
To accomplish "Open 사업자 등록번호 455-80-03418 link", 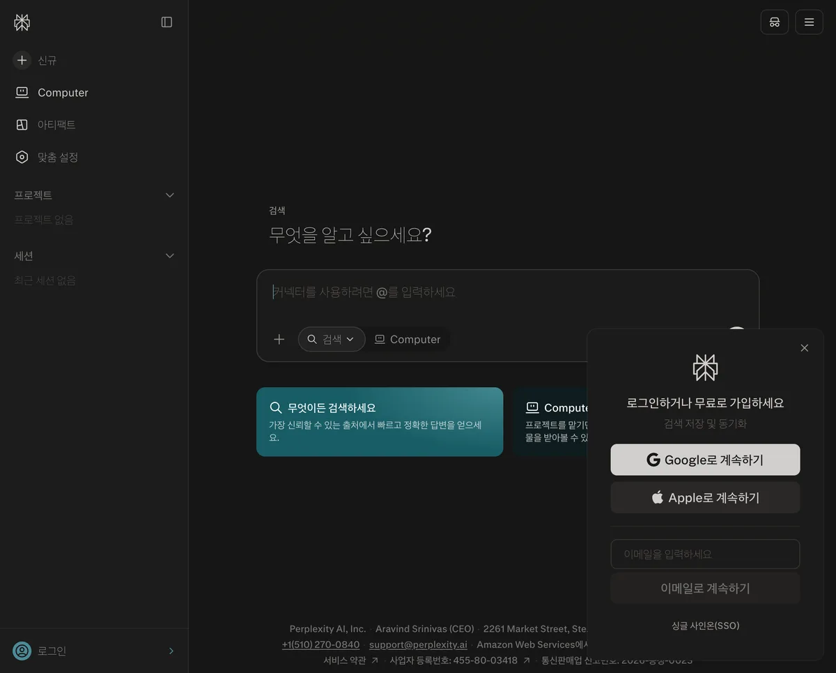I will [x=460, y=660].
